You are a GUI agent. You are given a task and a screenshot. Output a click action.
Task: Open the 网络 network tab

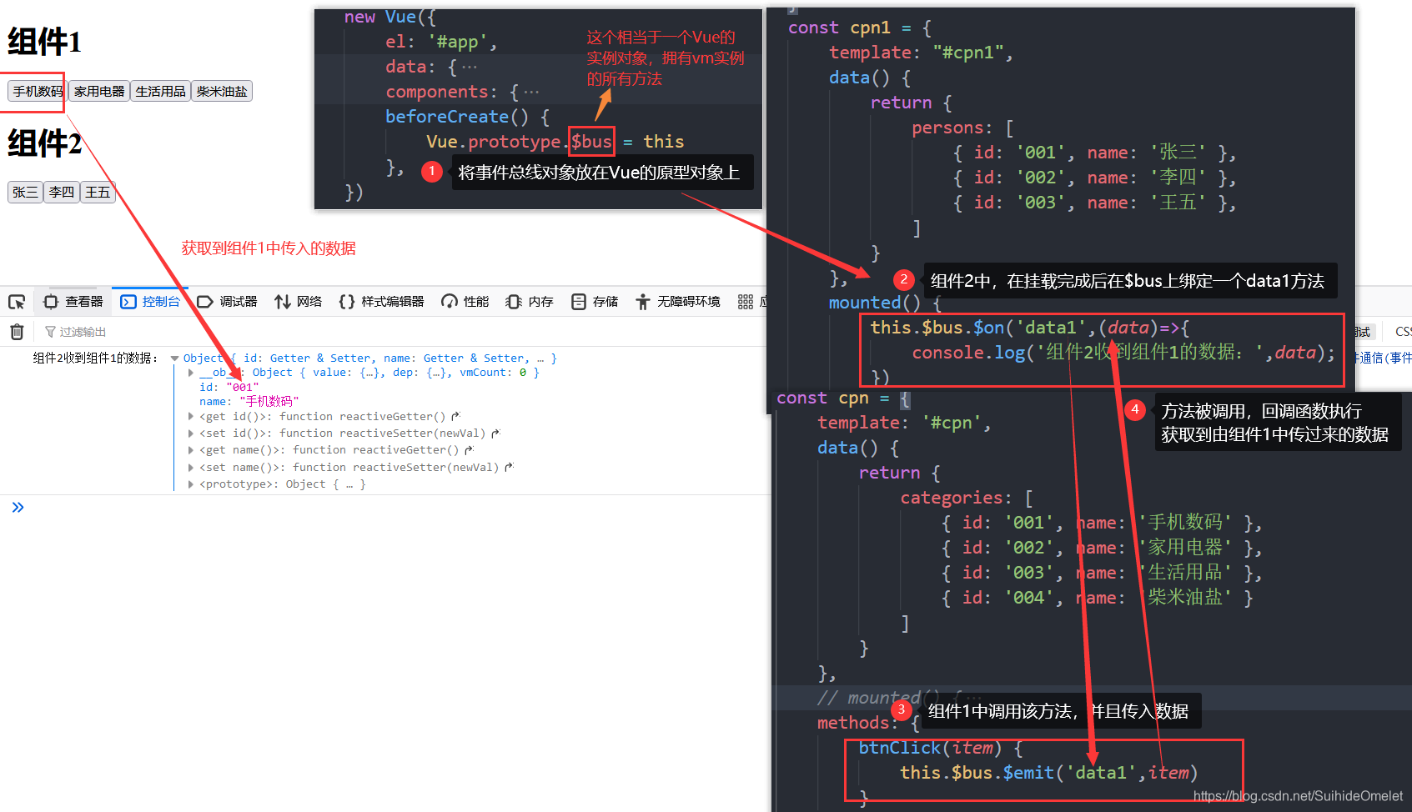[x=299, y=302]
